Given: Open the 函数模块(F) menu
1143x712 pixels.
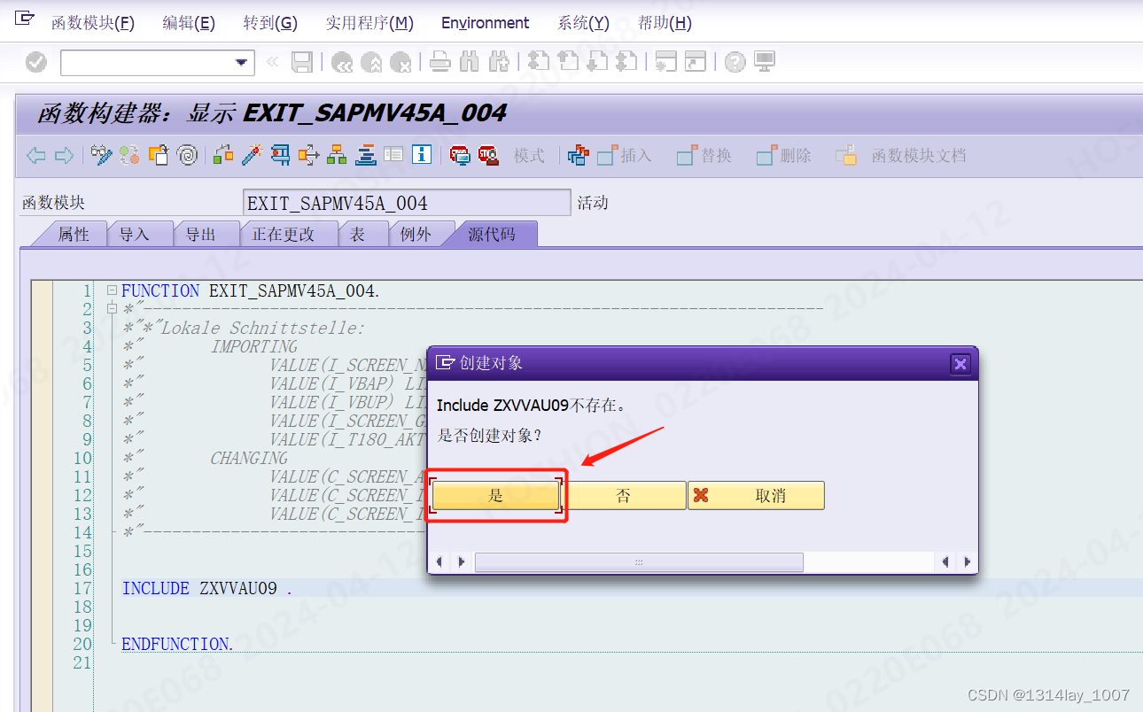Looking at the screenshot, I should pos(93,23).
